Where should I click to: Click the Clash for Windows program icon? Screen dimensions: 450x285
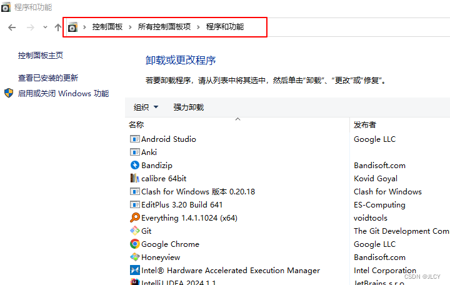[x=135, y=191]
